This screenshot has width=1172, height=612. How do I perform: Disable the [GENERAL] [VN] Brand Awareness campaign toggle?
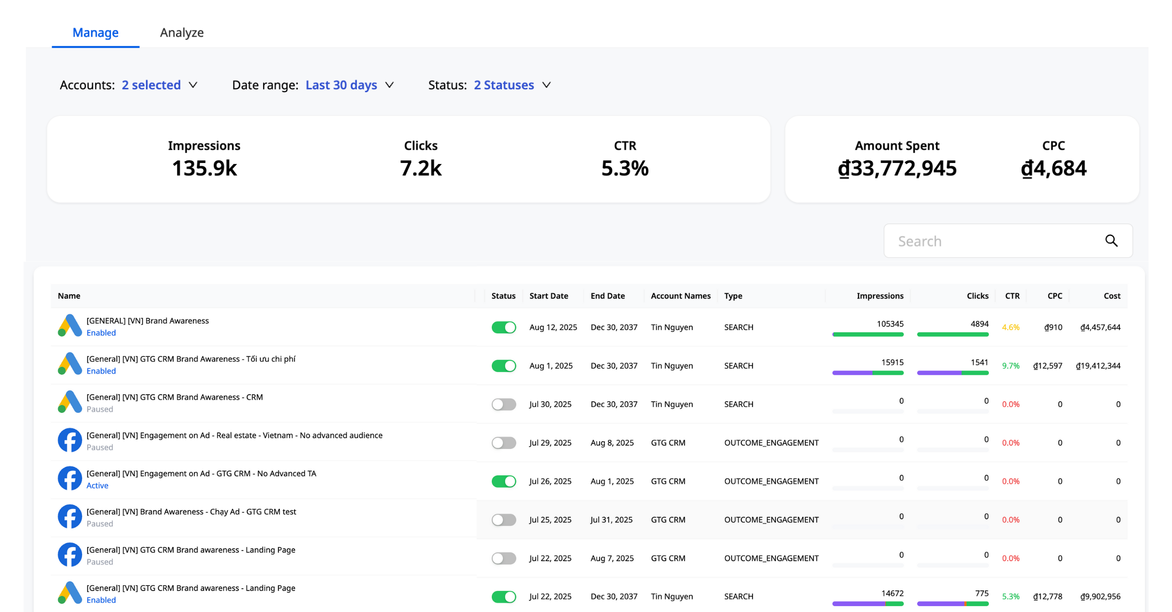(x=503, y=327)
